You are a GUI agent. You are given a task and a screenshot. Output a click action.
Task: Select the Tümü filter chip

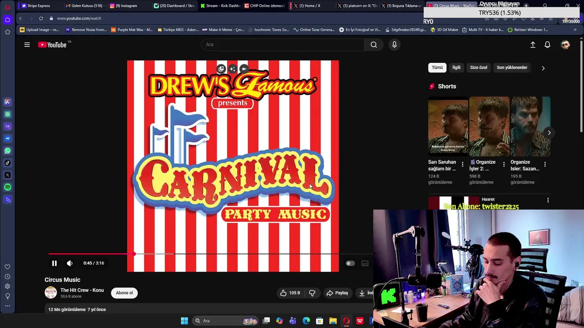437,67
